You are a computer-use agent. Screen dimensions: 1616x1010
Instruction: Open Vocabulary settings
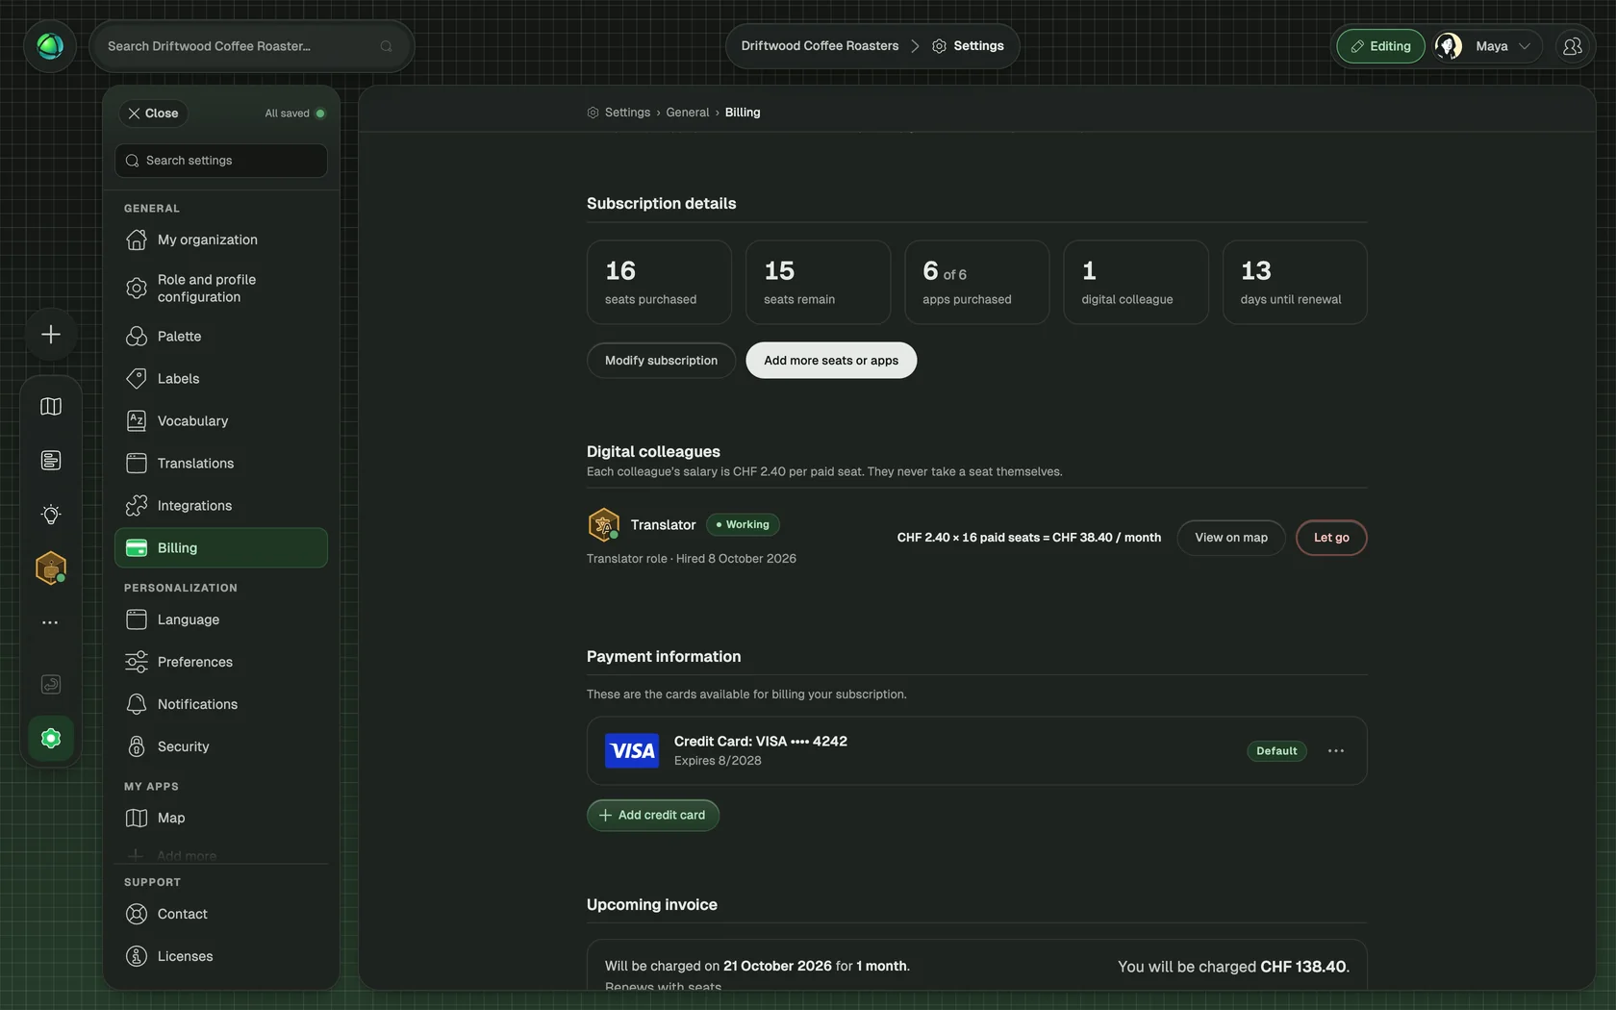[x=221, y=421]
